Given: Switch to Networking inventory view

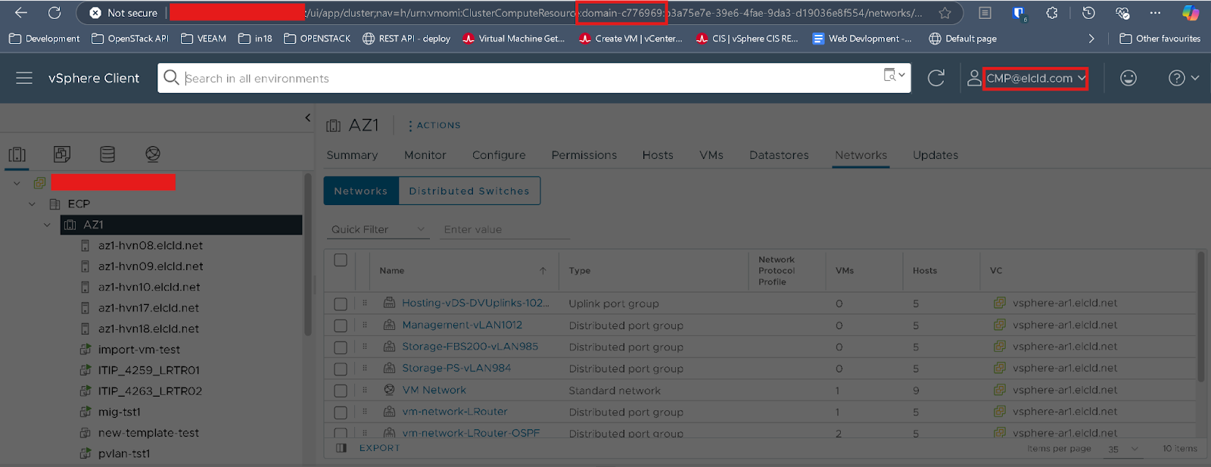Looking at the screenshot, I should (153, 154).
